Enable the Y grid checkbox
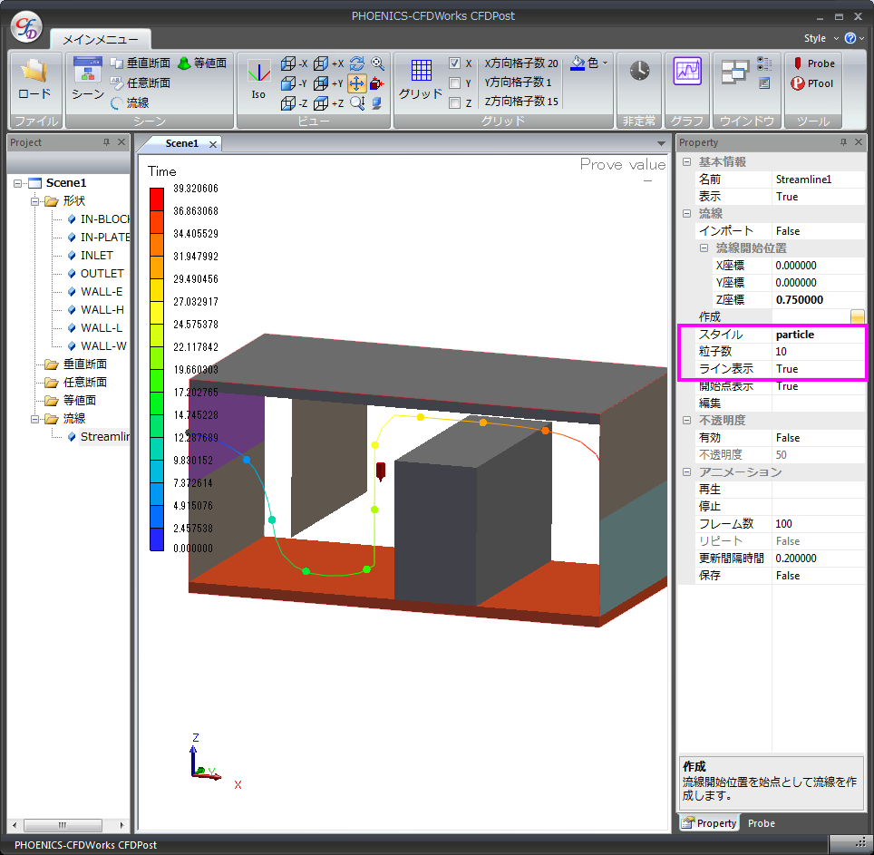 pyautogui.click(x=455, y=83)
